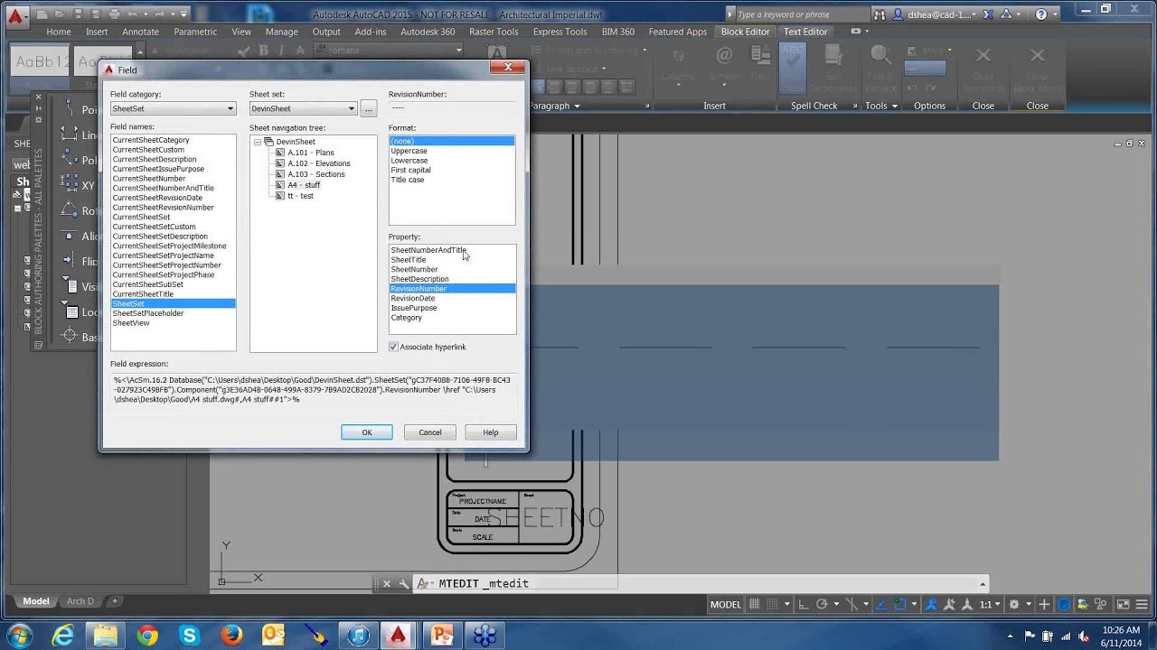This screenshot has width=1157, height=650.
Task: Uncheck the Associate hyperlink checkbox
Action: (x=393, y=347)
